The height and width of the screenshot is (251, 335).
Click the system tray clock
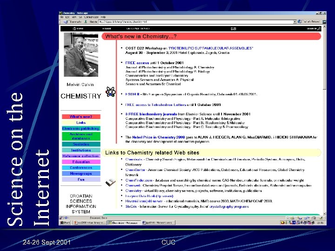(320, 223)
